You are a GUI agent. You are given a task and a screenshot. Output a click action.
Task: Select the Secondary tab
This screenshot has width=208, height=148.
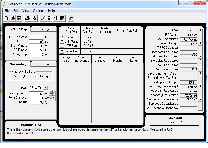click(18, 64)
